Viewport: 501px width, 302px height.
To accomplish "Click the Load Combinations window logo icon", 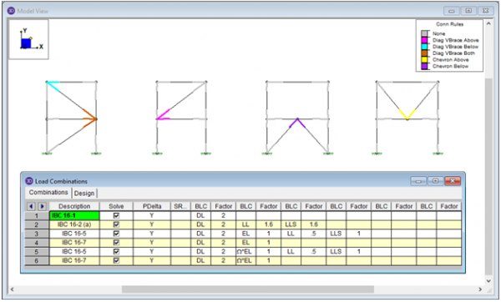I will pyautogui.click(x=29, y=181).
